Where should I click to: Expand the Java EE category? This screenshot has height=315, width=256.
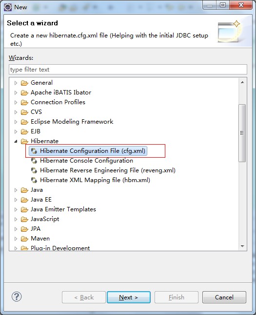point(16,200)
